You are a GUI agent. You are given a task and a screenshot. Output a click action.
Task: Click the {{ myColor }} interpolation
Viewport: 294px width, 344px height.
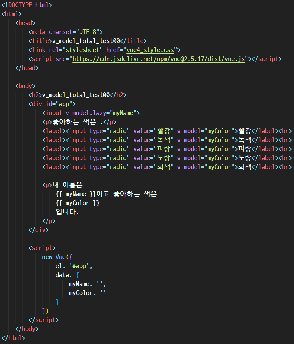77,203
